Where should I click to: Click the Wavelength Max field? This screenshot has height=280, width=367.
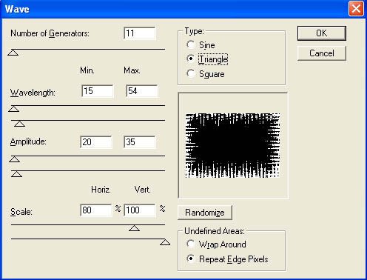141,91
